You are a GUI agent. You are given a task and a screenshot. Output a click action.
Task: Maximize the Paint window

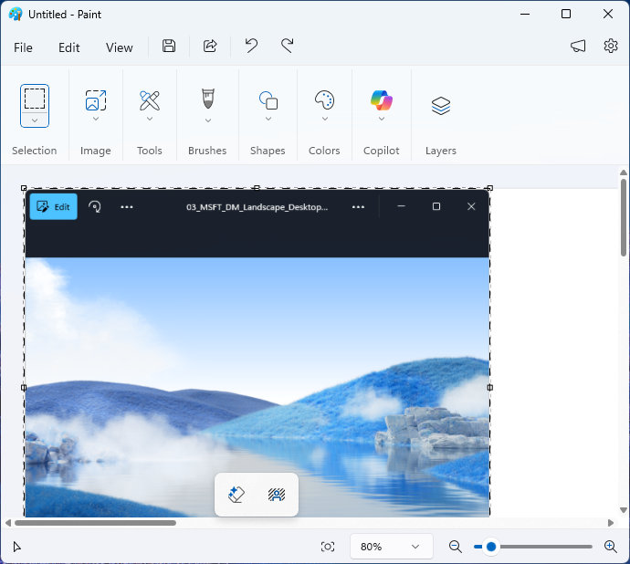coord(566,14)
